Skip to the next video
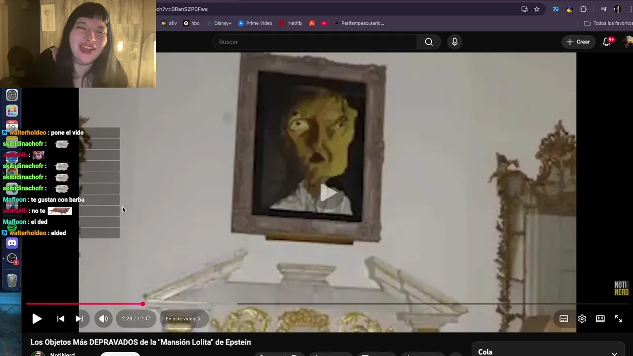This screenshot has width=633, height=356. (x=79, y=319)
